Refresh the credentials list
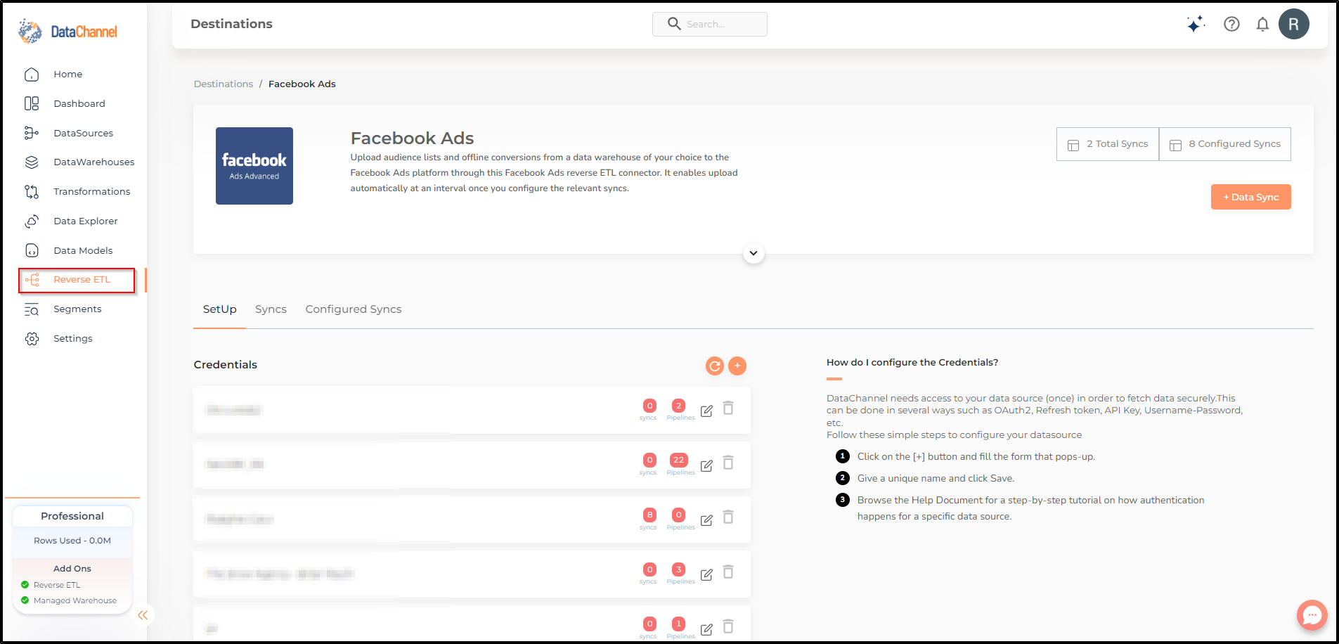The width and height of the screenshot is (1339, 644). pyautogui.click(x=715, y=366)
